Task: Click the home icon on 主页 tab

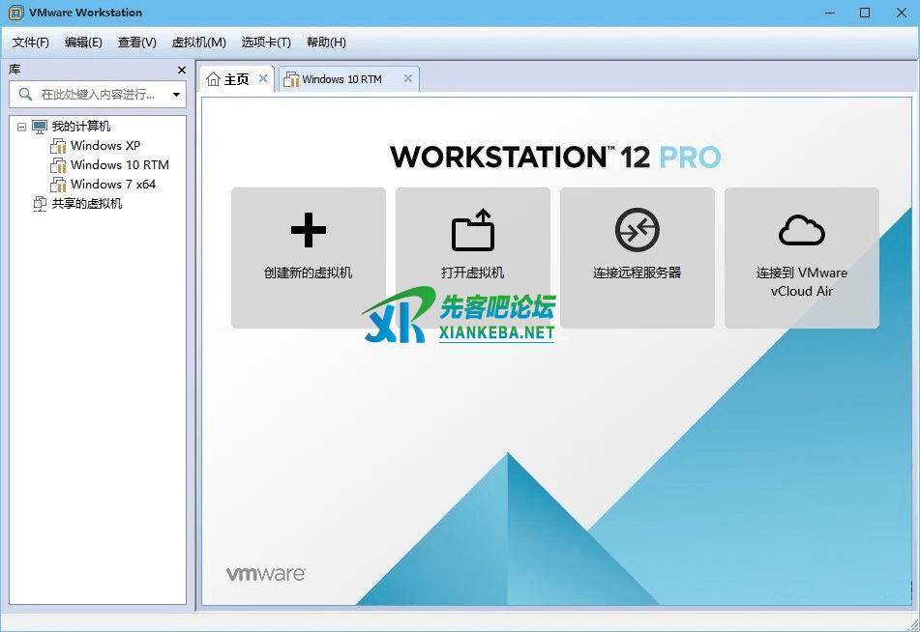Action: pos(214,79)
